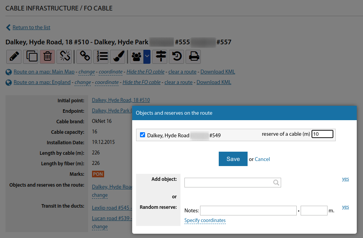Open the numbered list icon
Image resolution: width=363 pixels, height=238 pixels.
point(101,57)
